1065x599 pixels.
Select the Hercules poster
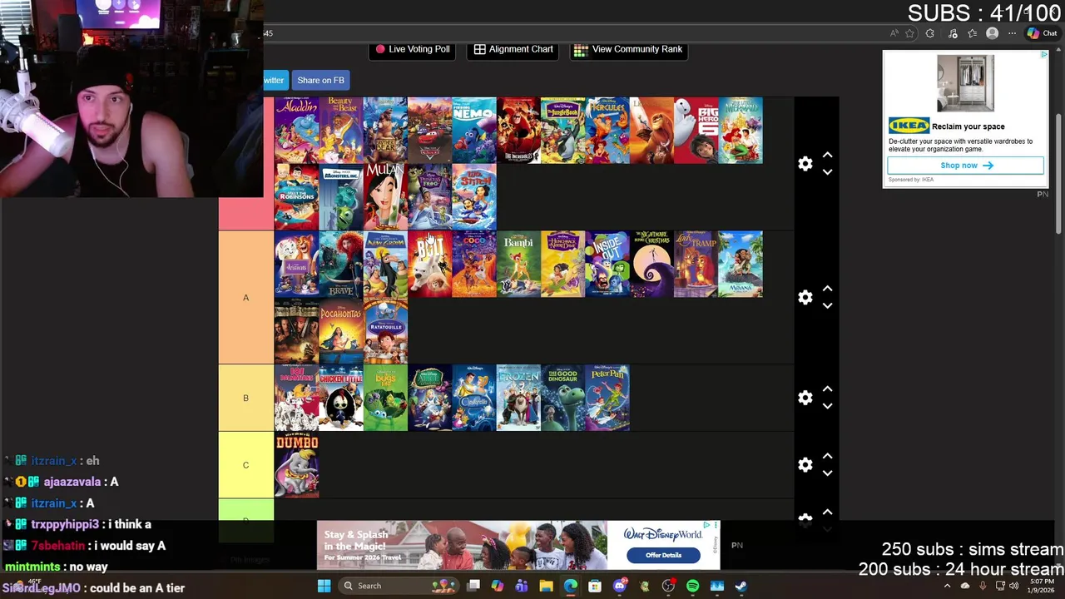coord(607,131)
